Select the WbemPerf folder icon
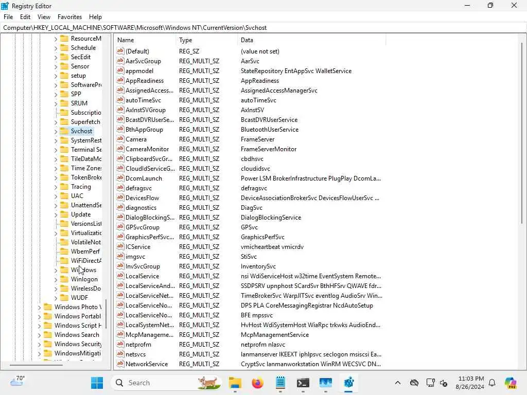Viewport: 527px width, 395px height. pos(64,251)
